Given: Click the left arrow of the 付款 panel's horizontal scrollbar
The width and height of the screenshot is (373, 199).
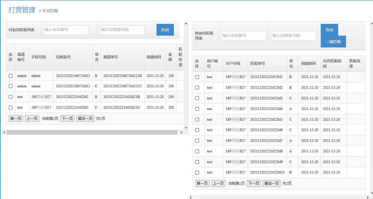Looking at the screenshot, I should point(4,132).
